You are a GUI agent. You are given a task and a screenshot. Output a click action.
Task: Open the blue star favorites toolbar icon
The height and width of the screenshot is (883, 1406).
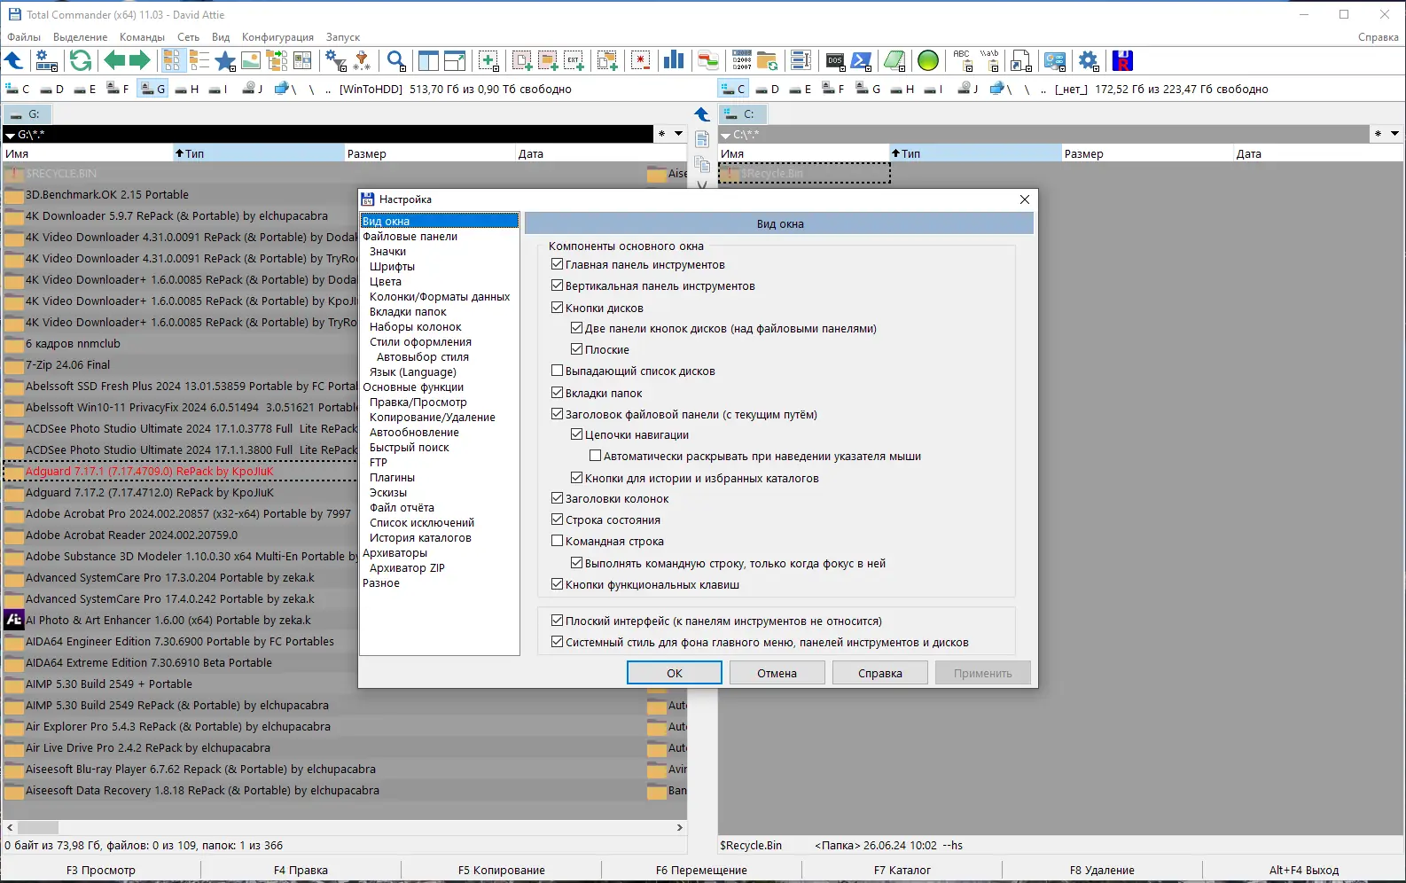225,60
